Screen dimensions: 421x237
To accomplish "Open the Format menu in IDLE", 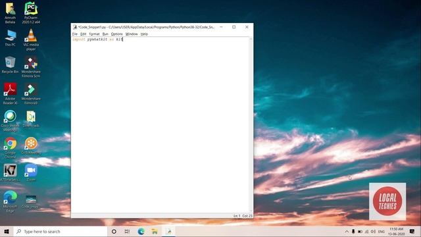I will tap(94, 34).
